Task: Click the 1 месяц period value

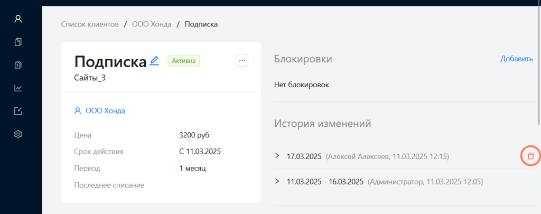Action: tap(192, 169)
